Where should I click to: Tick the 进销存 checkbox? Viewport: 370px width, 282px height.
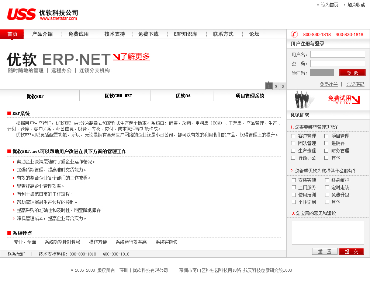[x=326, y=143]
